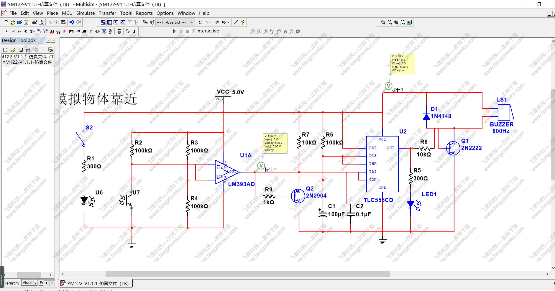The height and width of the screenshot is (291, 555).
Task: Open Print Preview from toolbar
Action: [x=41, y=22]
